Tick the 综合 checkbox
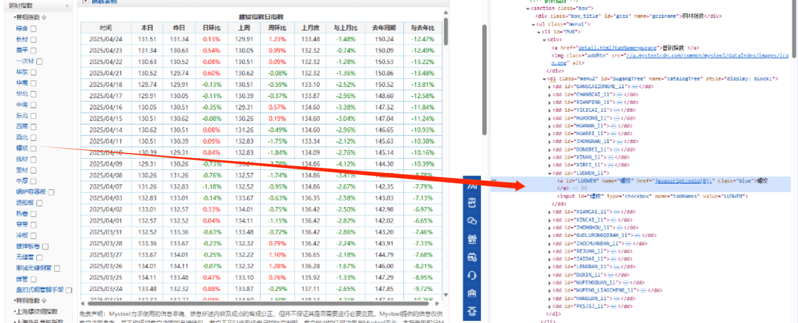 pyautogui.click(x=33, y=29)
